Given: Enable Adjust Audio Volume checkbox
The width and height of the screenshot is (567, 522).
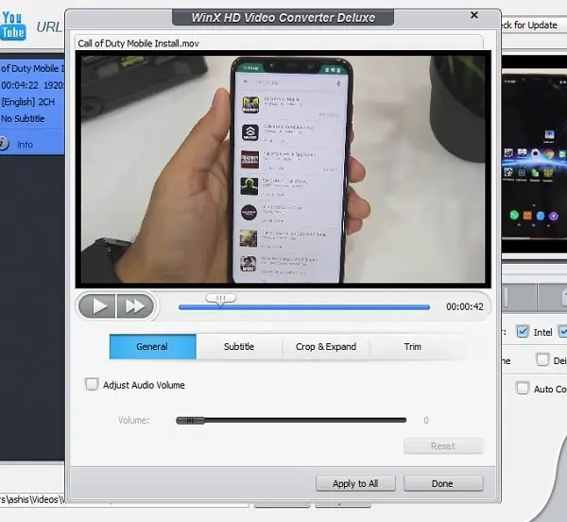Looking at the screenshot, I should click(92, 384).
